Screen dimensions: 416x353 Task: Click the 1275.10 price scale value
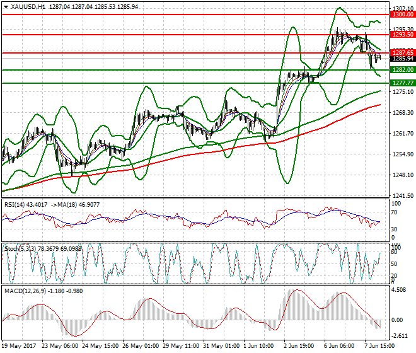pyautogui.click(x=403, y=92)
